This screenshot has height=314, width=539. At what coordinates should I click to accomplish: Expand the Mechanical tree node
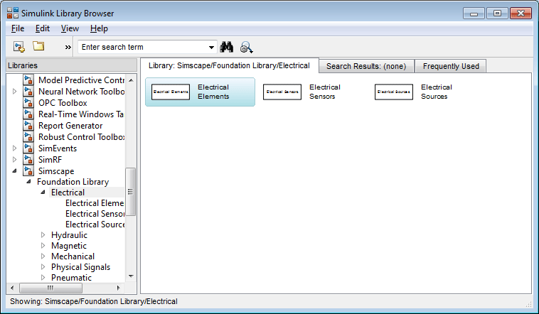coord(43,256)
